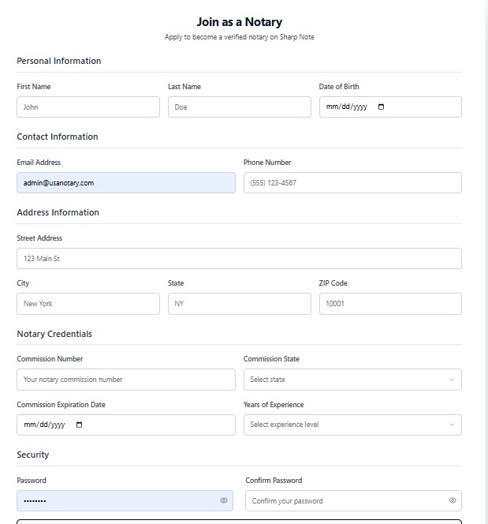Focus the Last Name field
Viewport: 488px width, 524px height.
coord(239,107)
